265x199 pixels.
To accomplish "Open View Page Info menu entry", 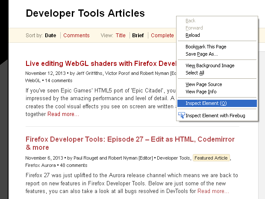I will pyautogui.click(x=217, y=92).
